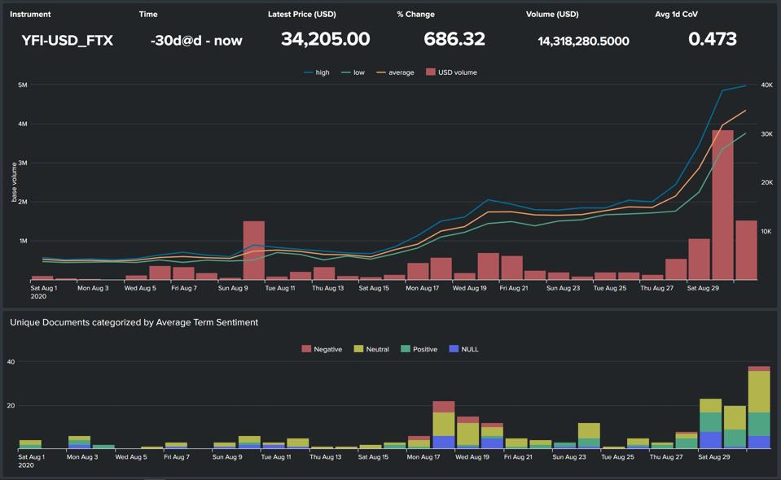Toggle NULL sentiment legend entry
The image size is (781, 480).
click(463, 349)
